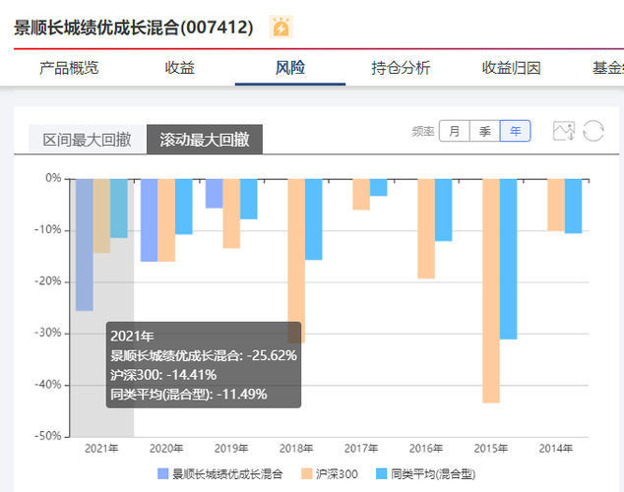Set frequency to 年
Viewport: 624px width, 492px height.
[516, 131]
